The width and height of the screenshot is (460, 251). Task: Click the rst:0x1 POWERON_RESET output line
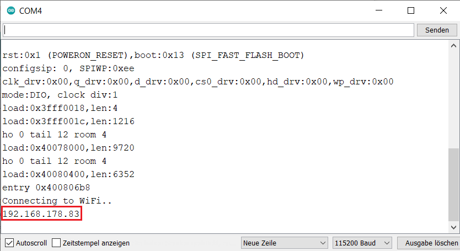point(153,56)
